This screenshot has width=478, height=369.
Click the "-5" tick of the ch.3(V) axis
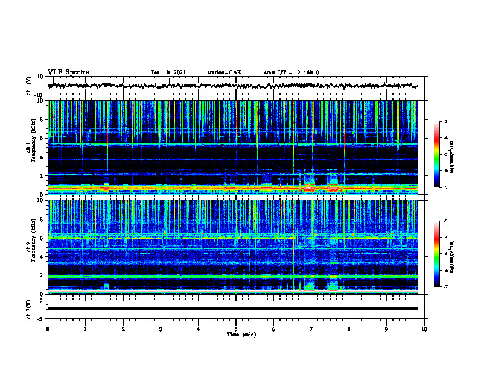[40, 319]
